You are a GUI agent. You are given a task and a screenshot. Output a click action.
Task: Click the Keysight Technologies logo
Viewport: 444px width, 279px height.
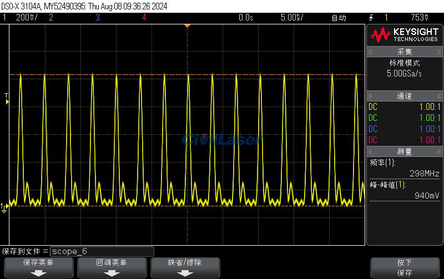[x=405, y=35]
